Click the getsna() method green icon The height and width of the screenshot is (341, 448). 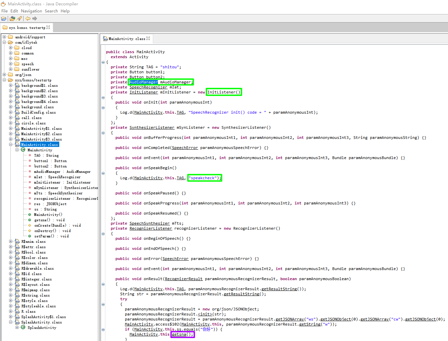(30, 220)
